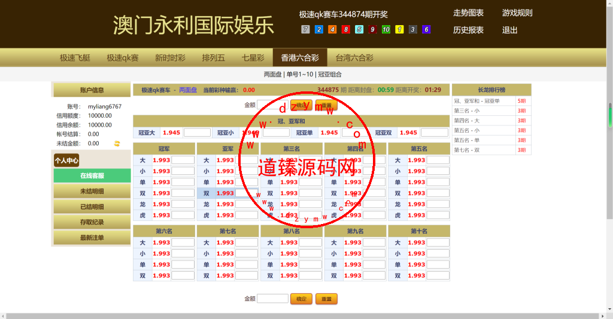Viewport: 613px width, 319px height.
Task: Click the 在线客服 button
Action: tap(92, 176)
